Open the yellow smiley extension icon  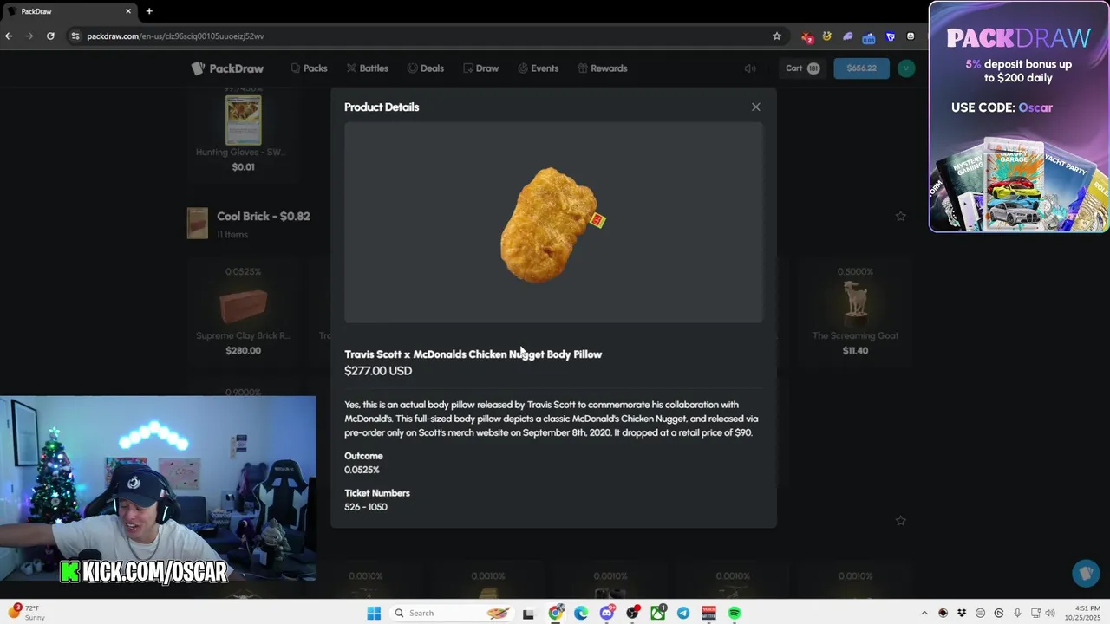tap(827, 36)
